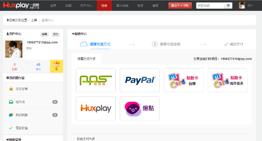This screenshot has width=262, height=141.
Task: Choose the Muxplay payment option
Action: point(96,108)
